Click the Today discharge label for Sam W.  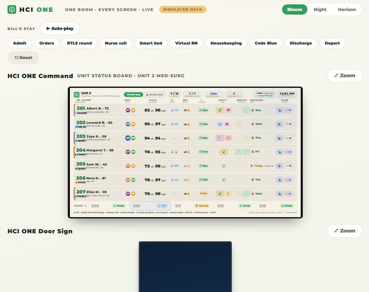click(x=258, y=166)
